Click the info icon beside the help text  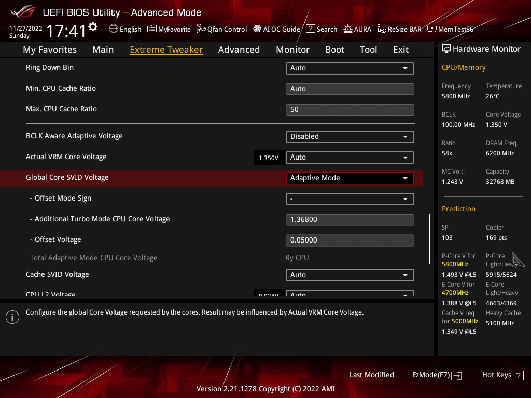point(12,317)
